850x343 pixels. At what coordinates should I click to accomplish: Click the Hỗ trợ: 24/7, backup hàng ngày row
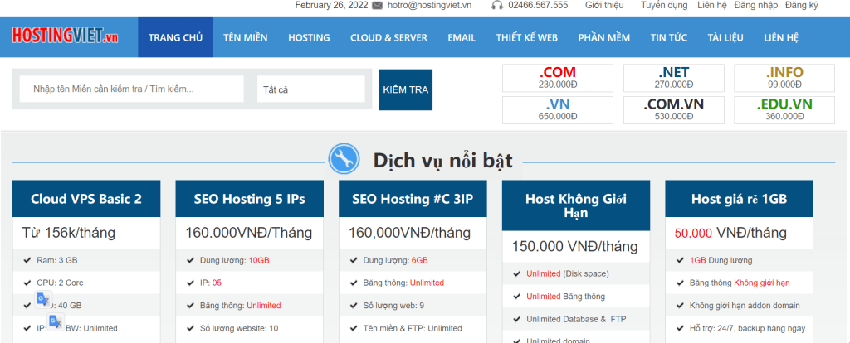point(739,328)
